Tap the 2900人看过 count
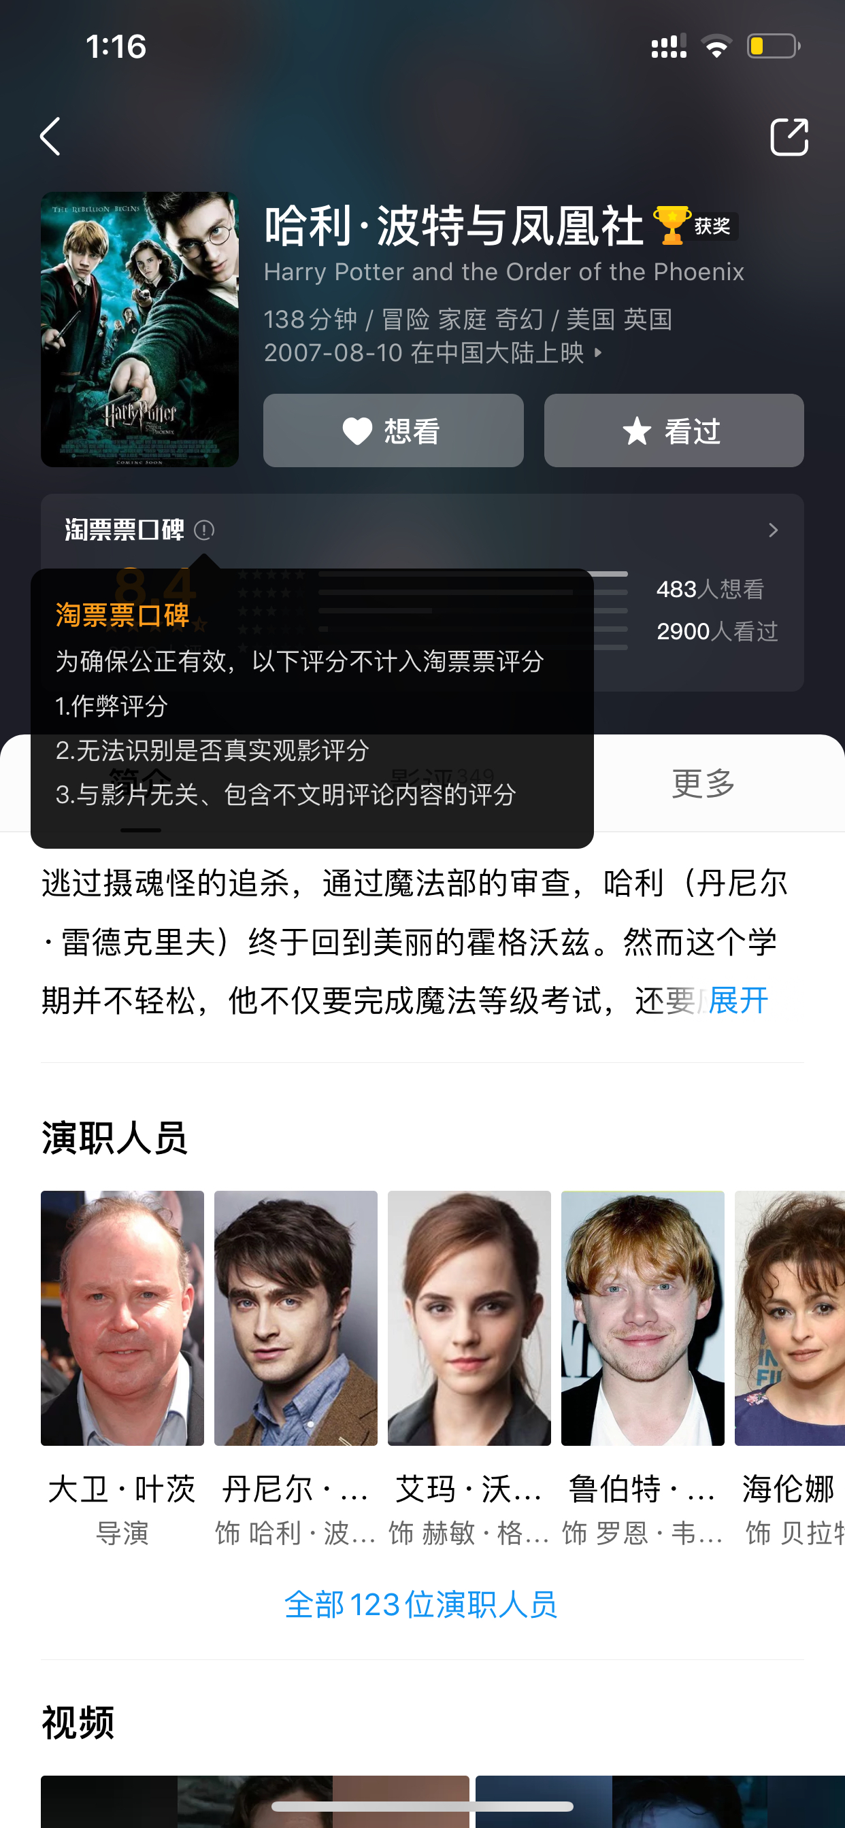This screenshot has height=1828, width=845. tap(717, 631)
